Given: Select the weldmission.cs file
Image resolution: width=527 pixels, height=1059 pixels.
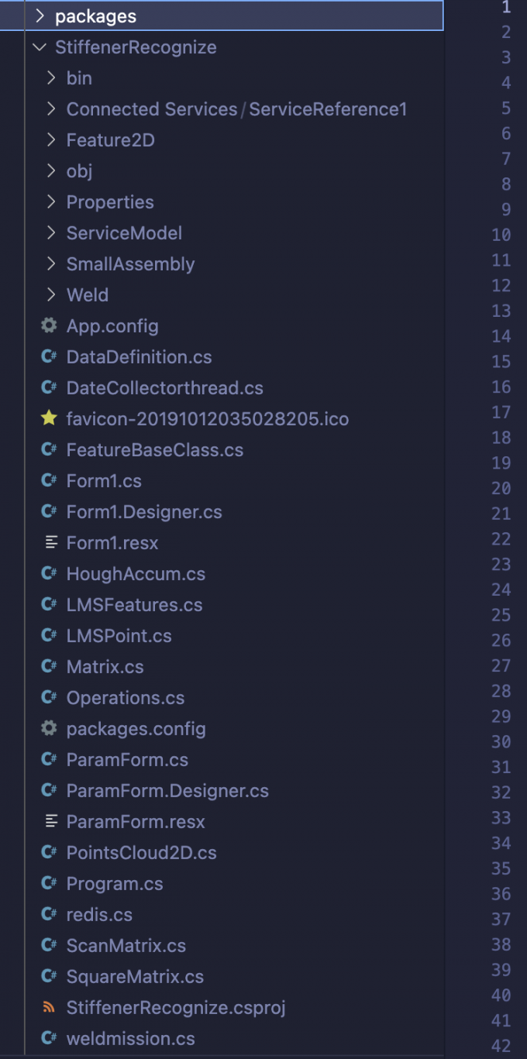Looking at the screenshot, I should [x=130, y=1039].
